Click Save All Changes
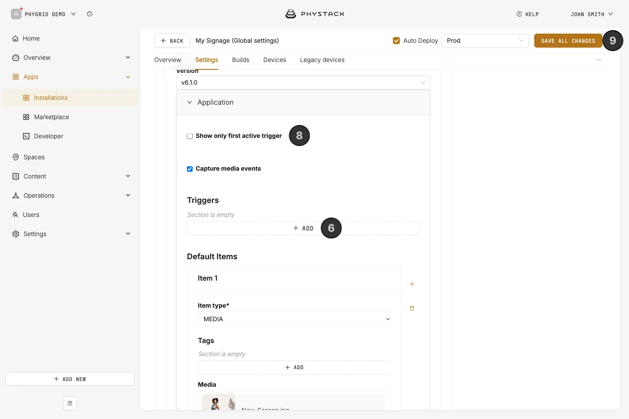The image size is (629, 419). [568, 41]
